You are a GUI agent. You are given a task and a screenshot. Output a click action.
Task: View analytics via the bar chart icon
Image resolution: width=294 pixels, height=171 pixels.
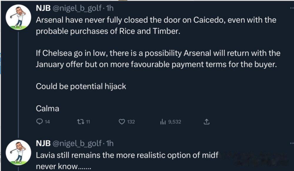(x=163, y=122)
